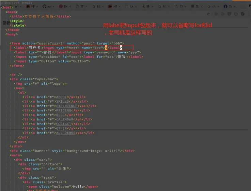
Task: Click the input type="button" value="button" line
Action: (x=52, y=61)
